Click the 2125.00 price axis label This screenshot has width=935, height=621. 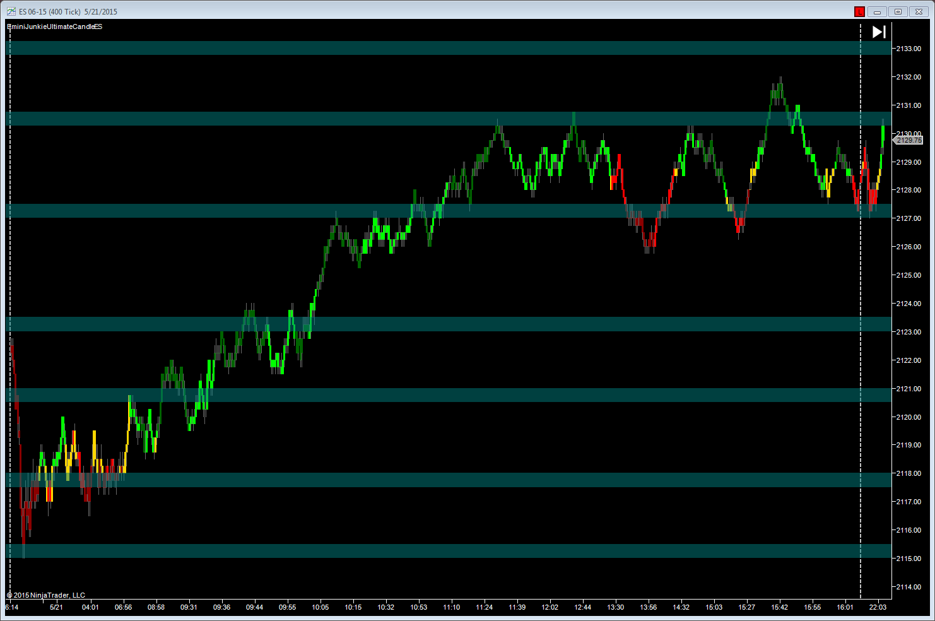click(909, 275)
